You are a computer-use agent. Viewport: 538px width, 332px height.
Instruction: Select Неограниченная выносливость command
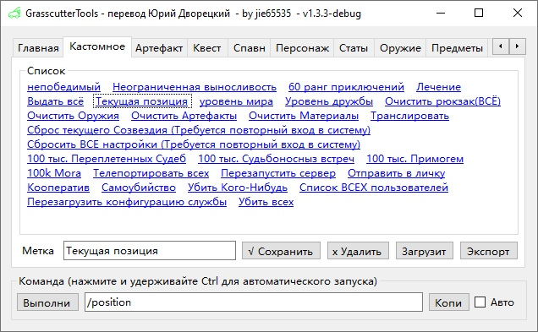(195, 87)
